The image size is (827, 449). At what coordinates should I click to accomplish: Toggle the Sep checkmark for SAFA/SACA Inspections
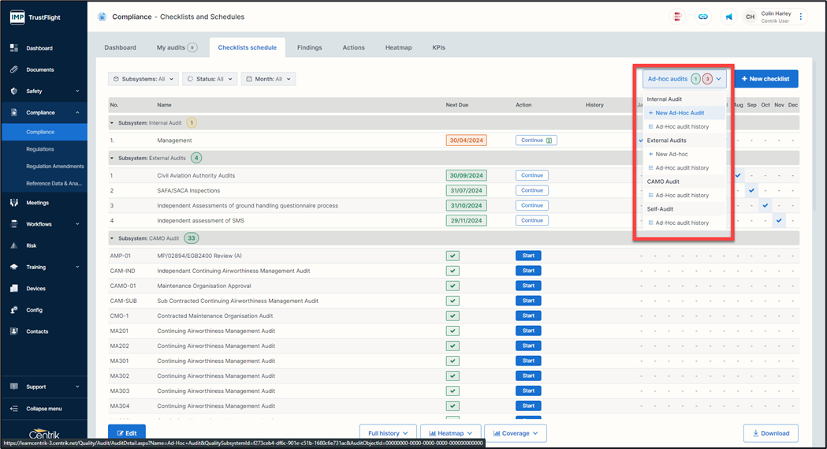[751, 190]
